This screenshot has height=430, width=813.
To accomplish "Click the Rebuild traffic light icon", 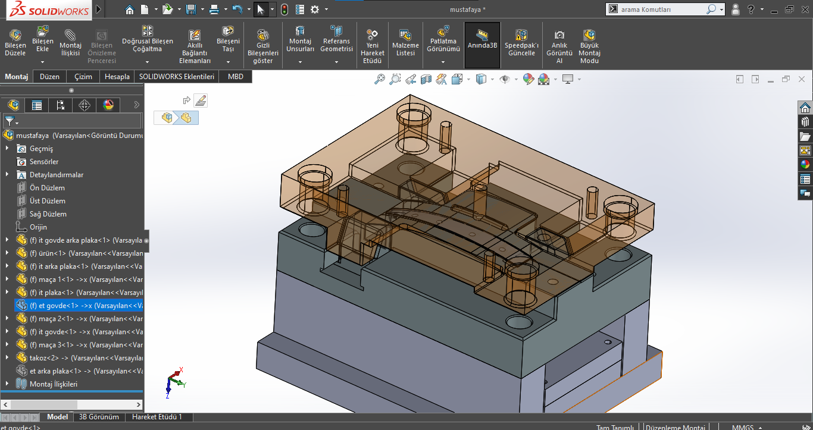I will (x=284, y=10).
